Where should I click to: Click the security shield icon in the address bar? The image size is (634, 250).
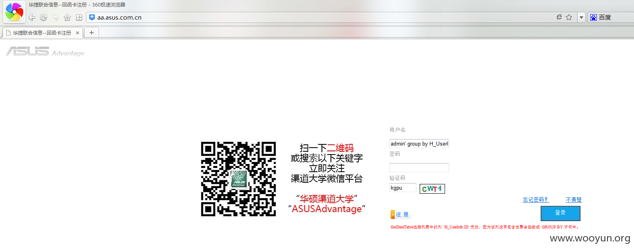(92, 17)
